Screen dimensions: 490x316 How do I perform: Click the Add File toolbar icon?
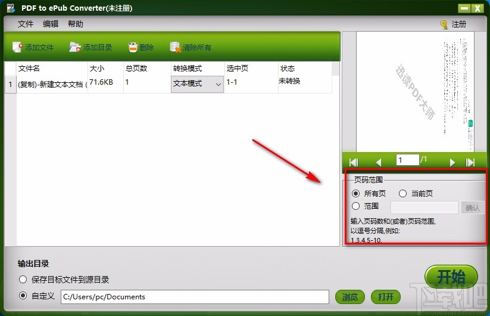(x=18, y=47)
